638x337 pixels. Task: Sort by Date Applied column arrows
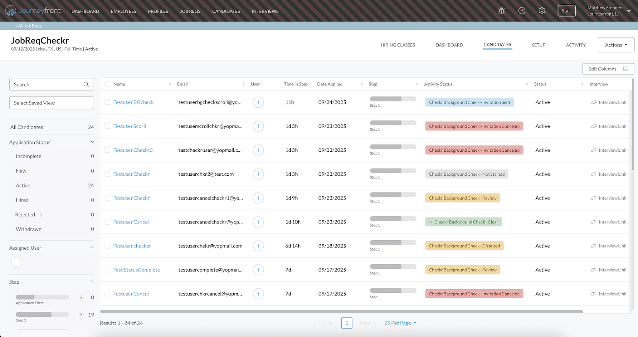click(362, 84)
